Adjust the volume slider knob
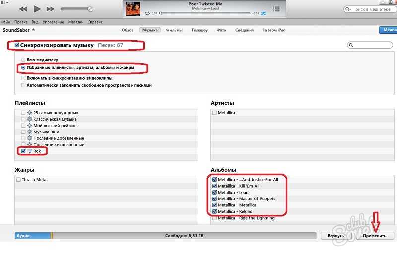 pos(90,9)
